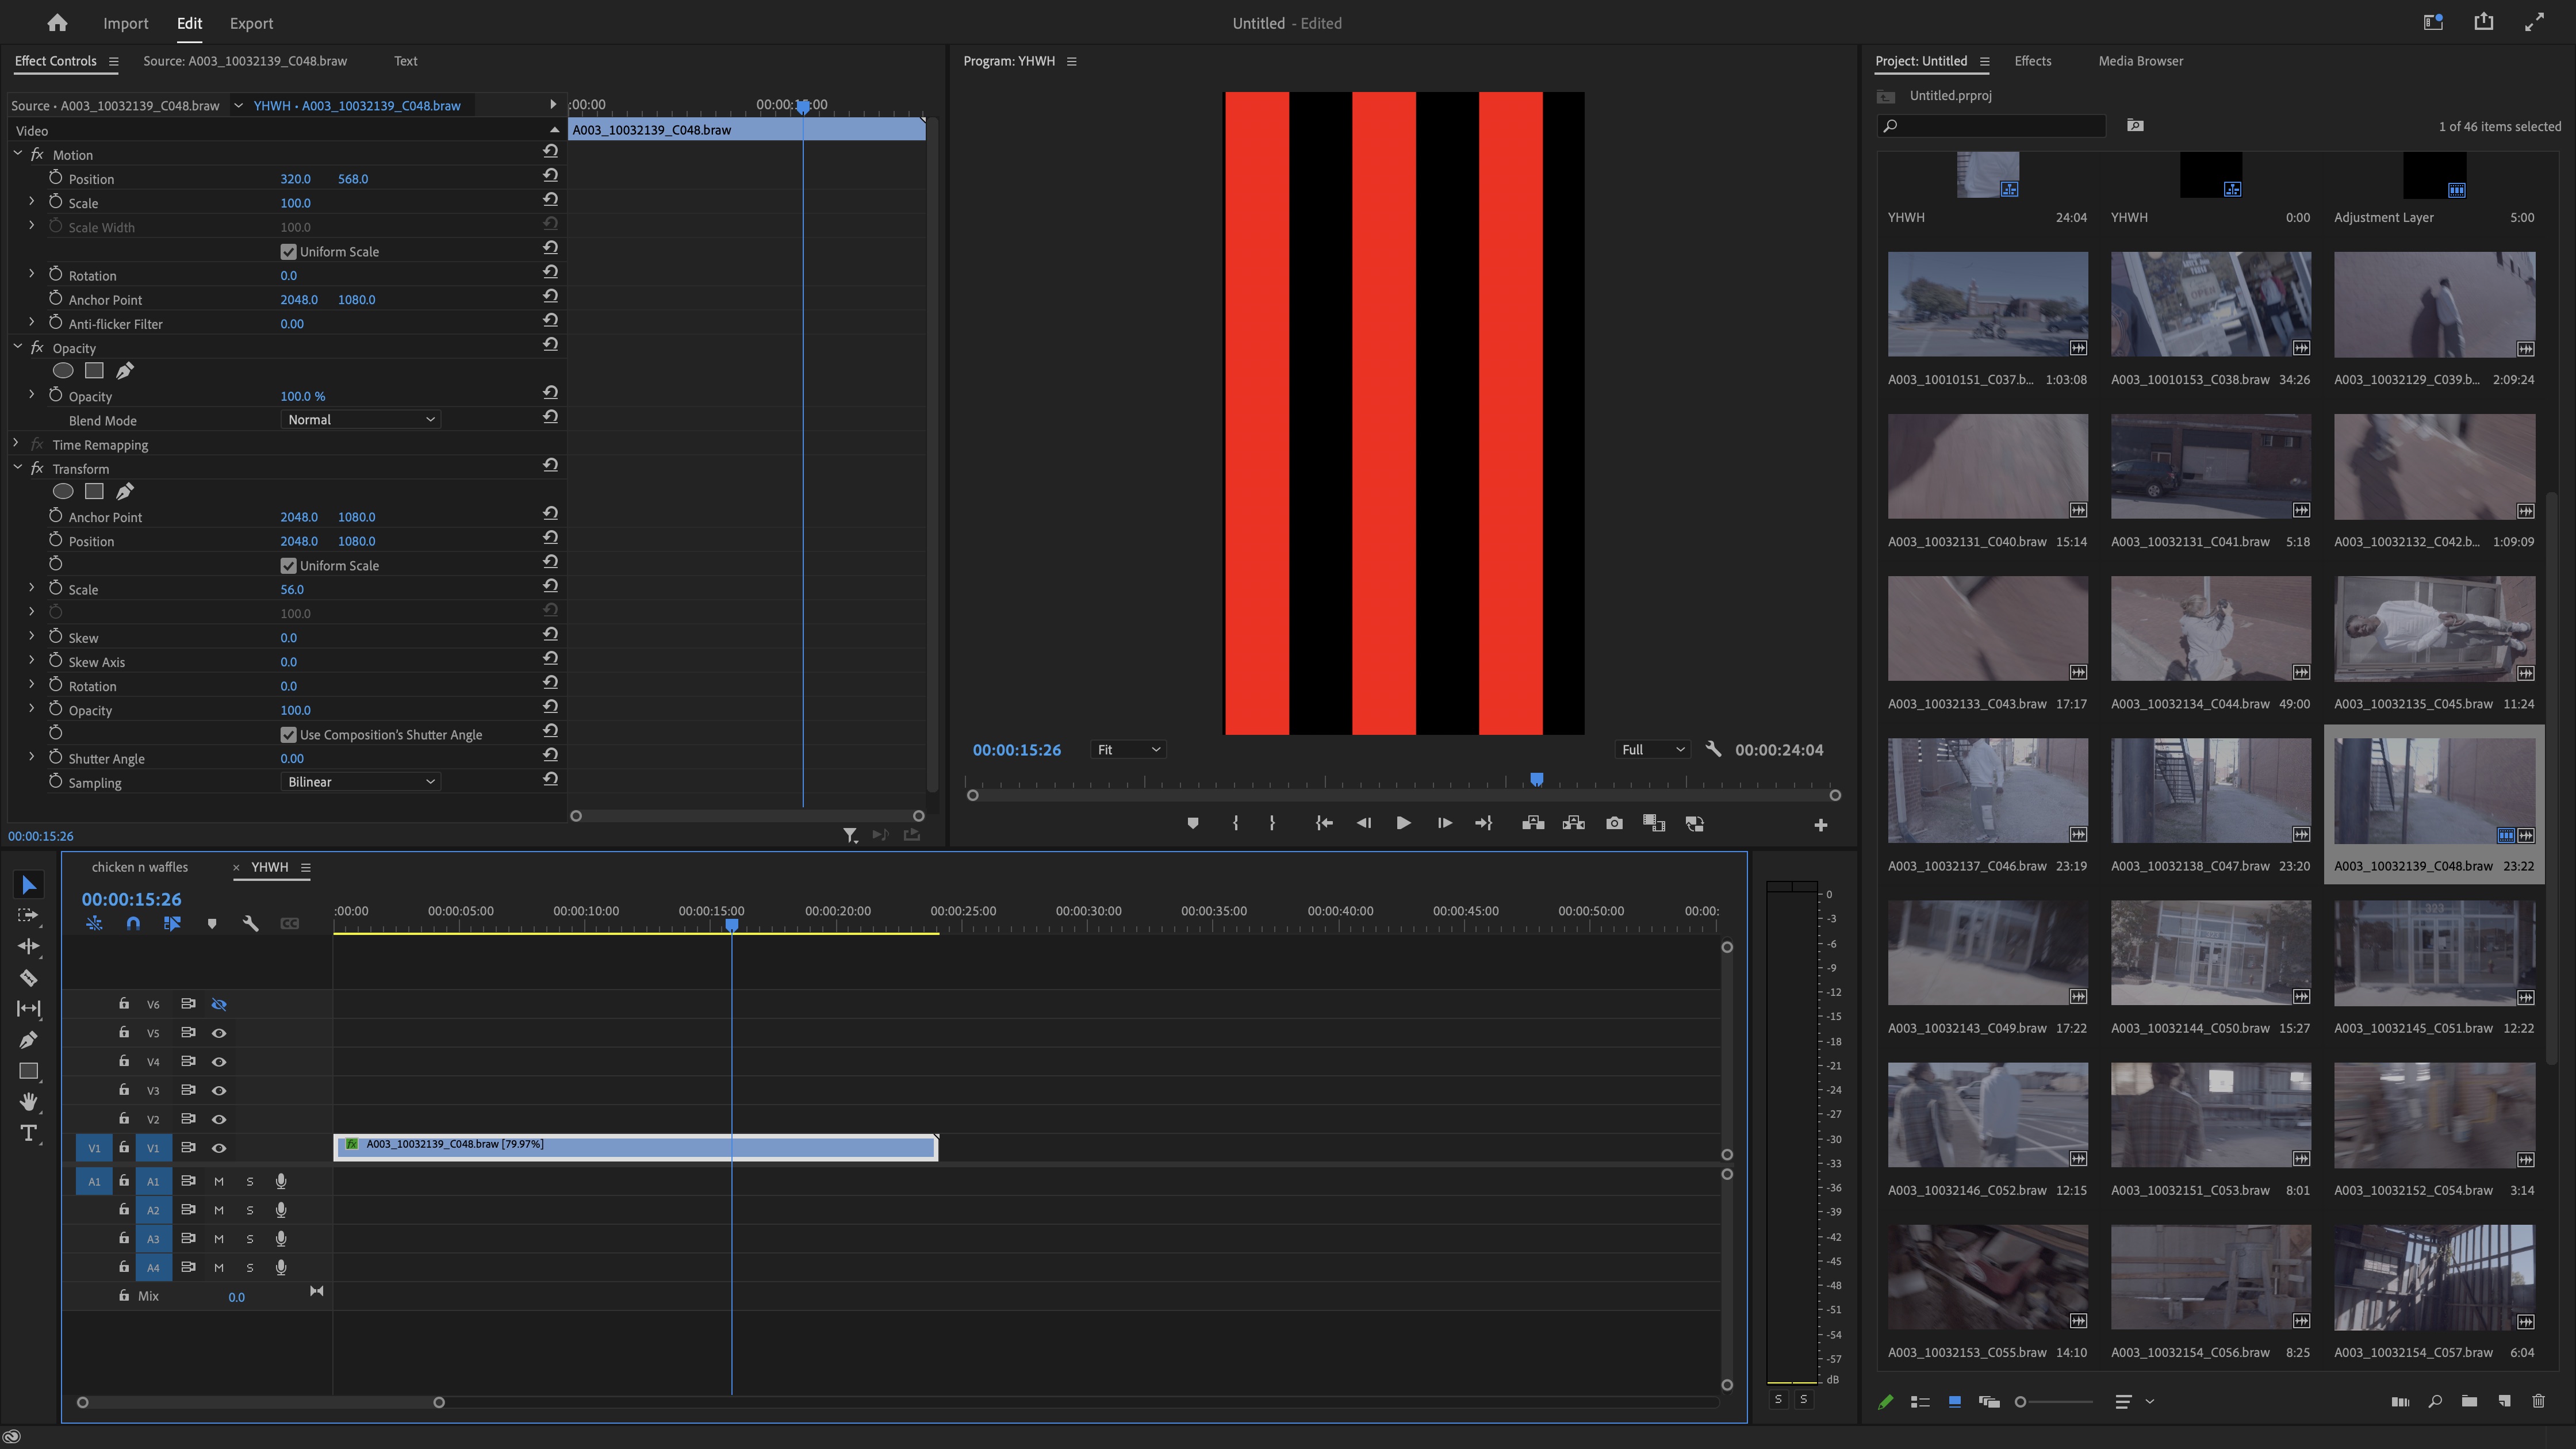The image size is (2576, 1449).
Task: Switch to chicken n waffles sequence tab
Action: coord(140,867)
